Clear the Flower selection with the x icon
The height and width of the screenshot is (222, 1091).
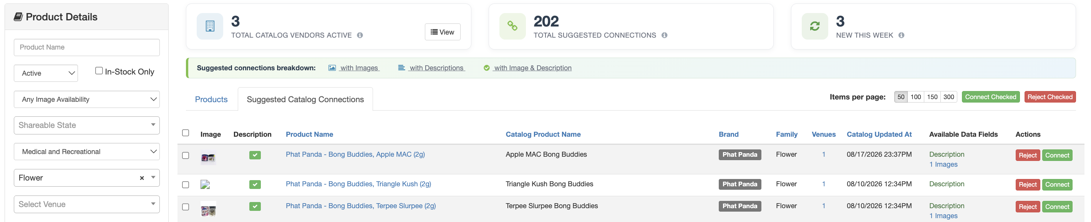(142, 178)
